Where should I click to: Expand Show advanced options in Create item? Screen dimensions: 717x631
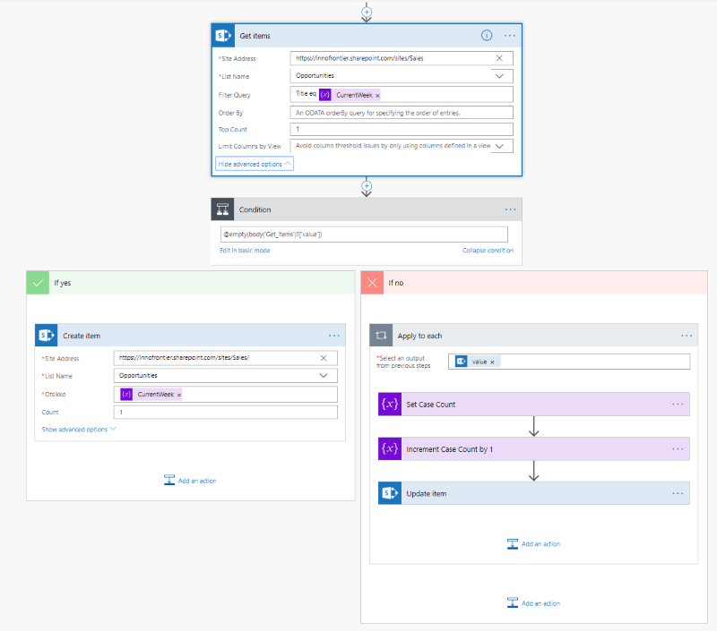tap(79, 430)
